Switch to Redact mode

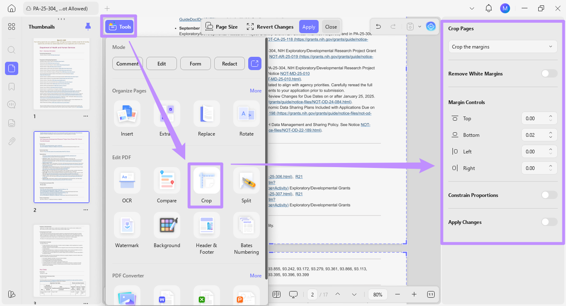click(x=230, y=63)
